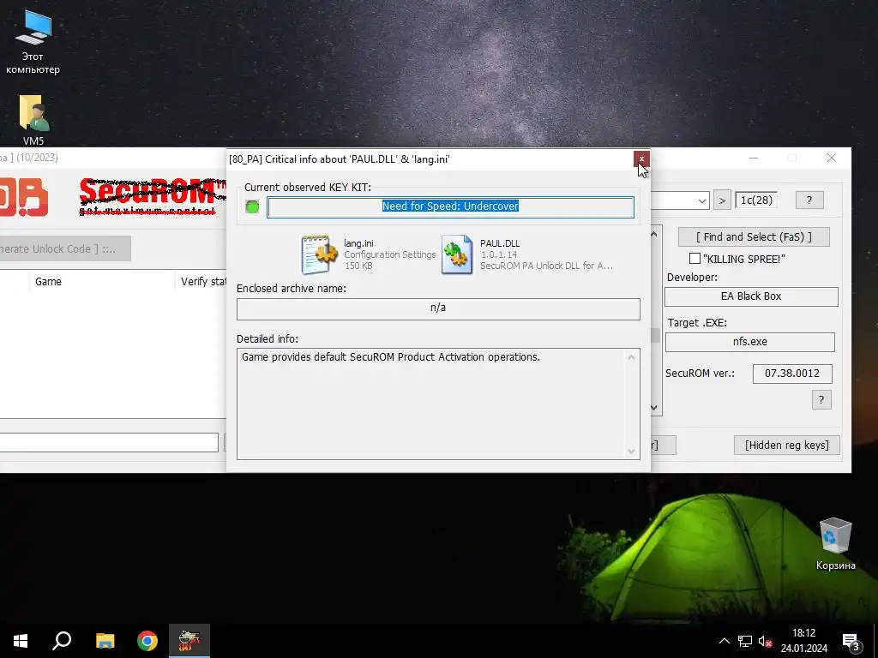878x658 pixels.
Task: Click Detailed info scrollbar up arrow
Action: click(x=632, y=357)
